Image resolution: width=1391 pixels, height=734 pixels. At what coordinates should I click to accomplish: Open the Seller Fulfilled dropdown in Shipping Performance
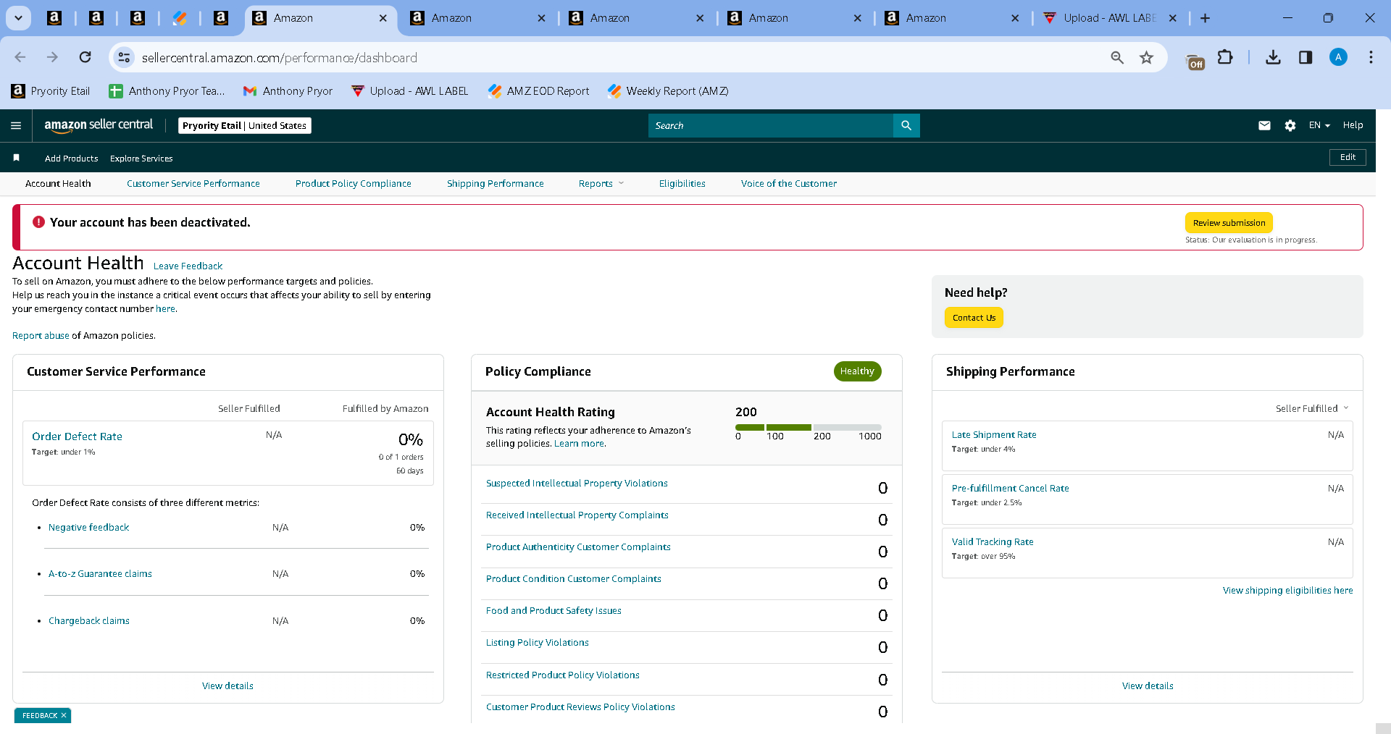pyautogui.click(x=1312, y=409)
